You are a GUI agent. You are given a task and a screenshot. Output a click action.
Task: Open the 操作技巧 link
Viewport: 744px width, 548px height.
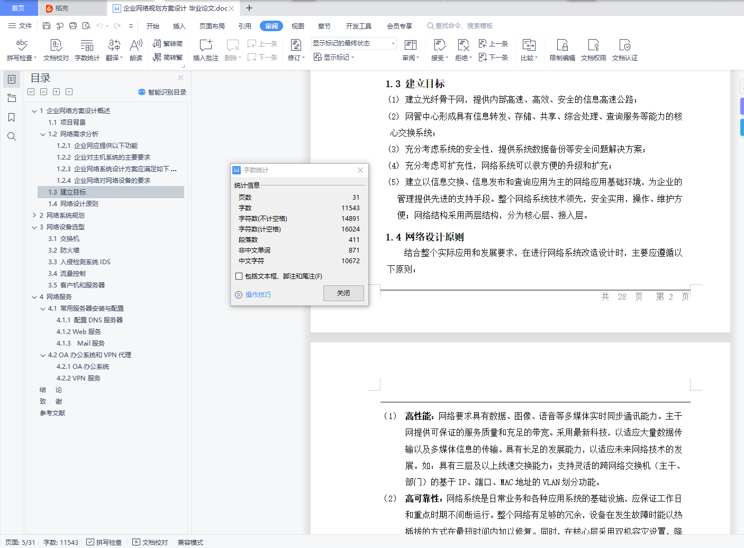tap(253, 295)
